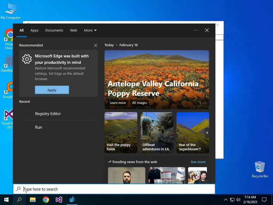
Task: Open the Start menu Windows logo
Action: (x=6, y=200)
